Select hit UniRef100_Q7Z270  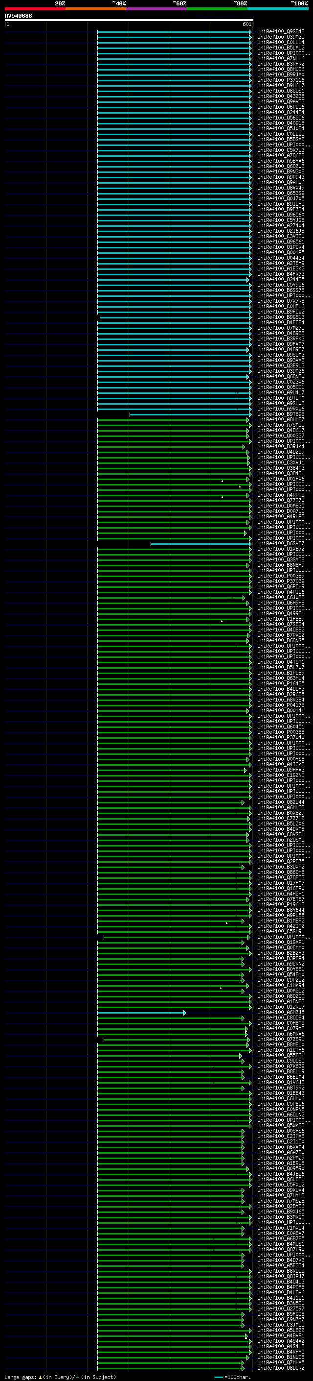281,500
